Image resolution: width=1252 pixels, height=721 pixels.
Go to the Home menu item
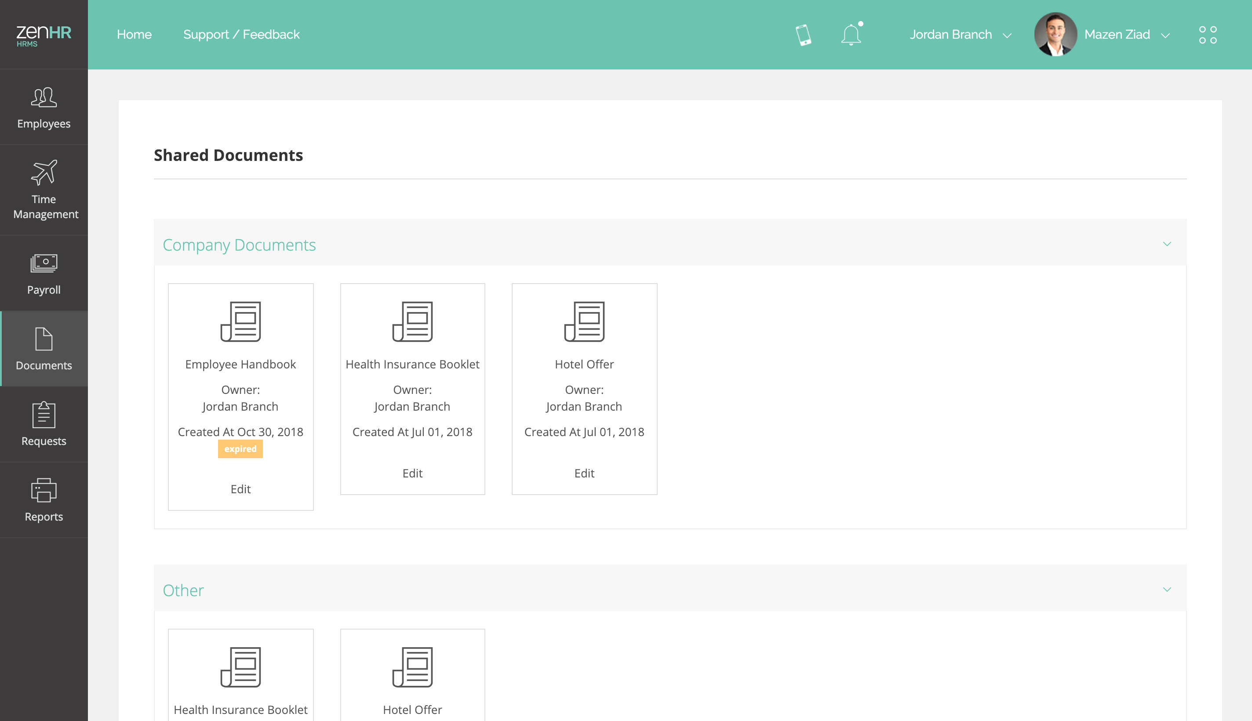[134, 35]
